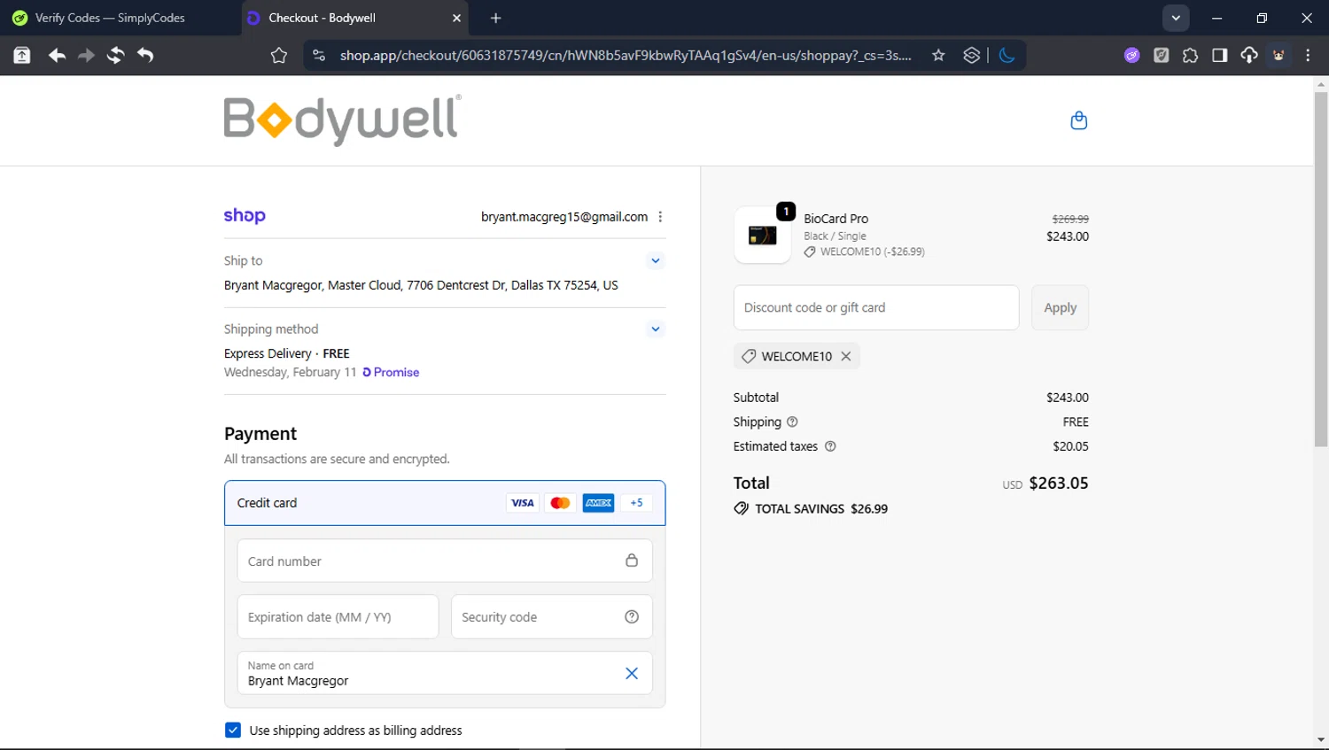Open the shopping bag cart icon

click(1078, 120)
